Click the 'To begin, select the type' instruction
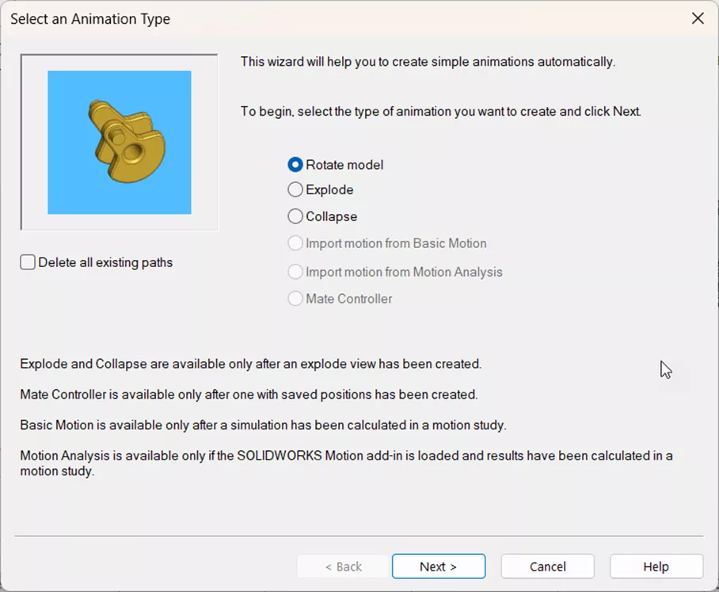This screenshot has width=719, height=592. [x=440, y=112]
